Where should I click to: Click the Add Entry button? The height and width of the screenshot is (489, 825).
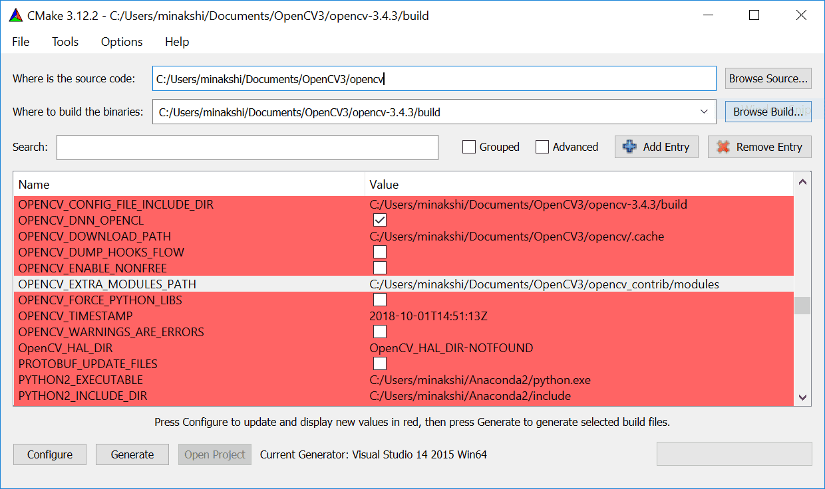(657, 147)
